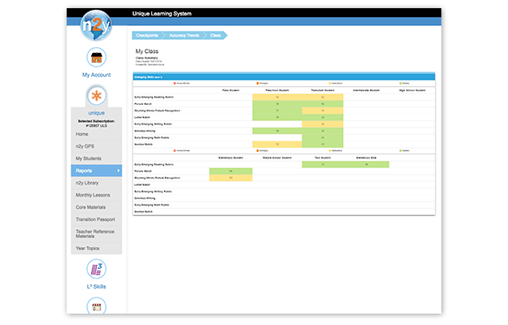Click Elementary Student's green Picture Match cell

231,171
